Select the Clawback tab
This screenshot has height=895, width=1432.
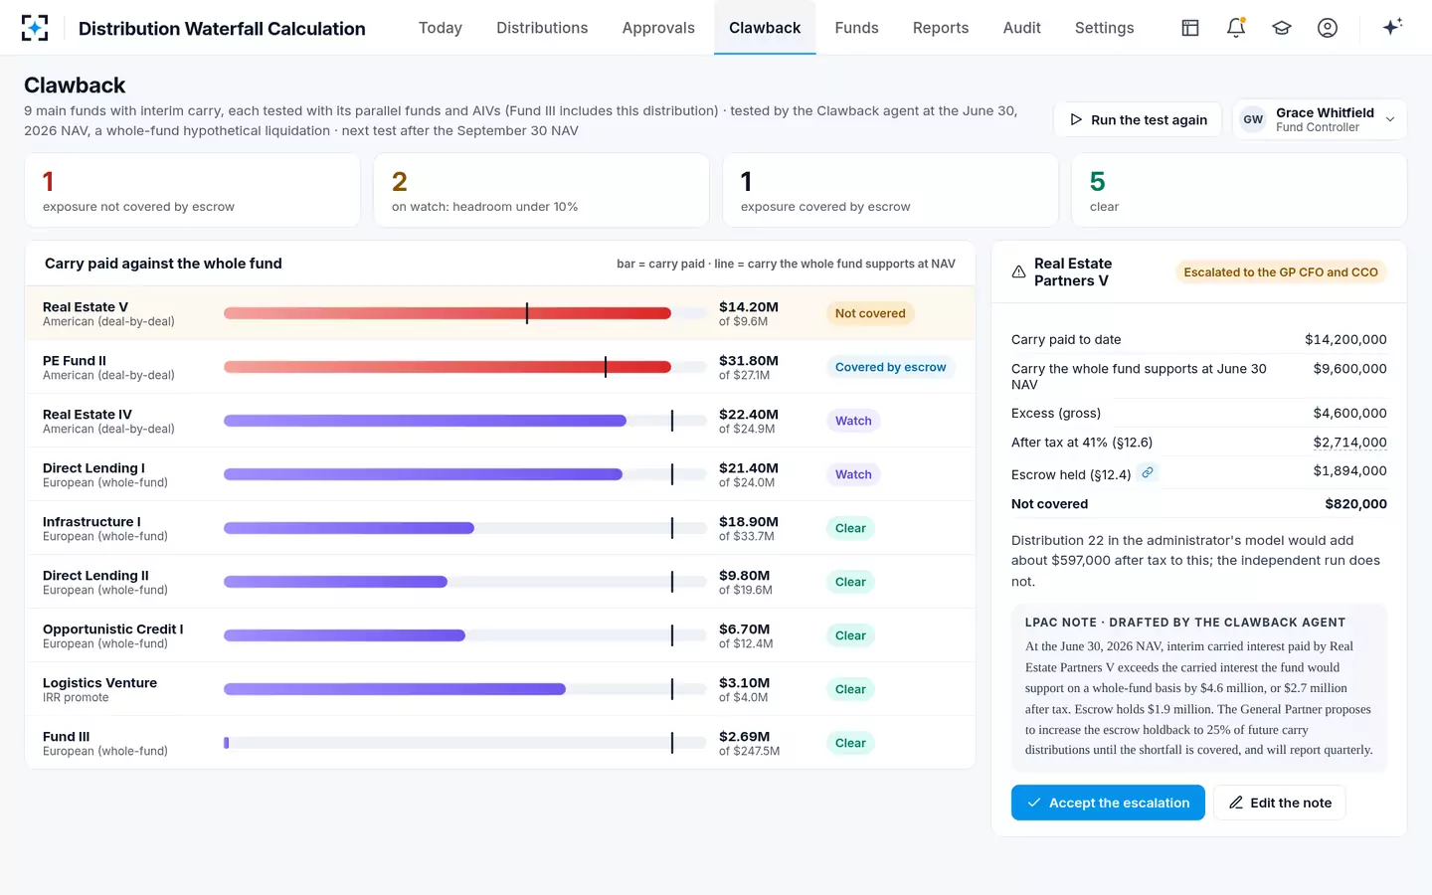[x=765, y=28]
